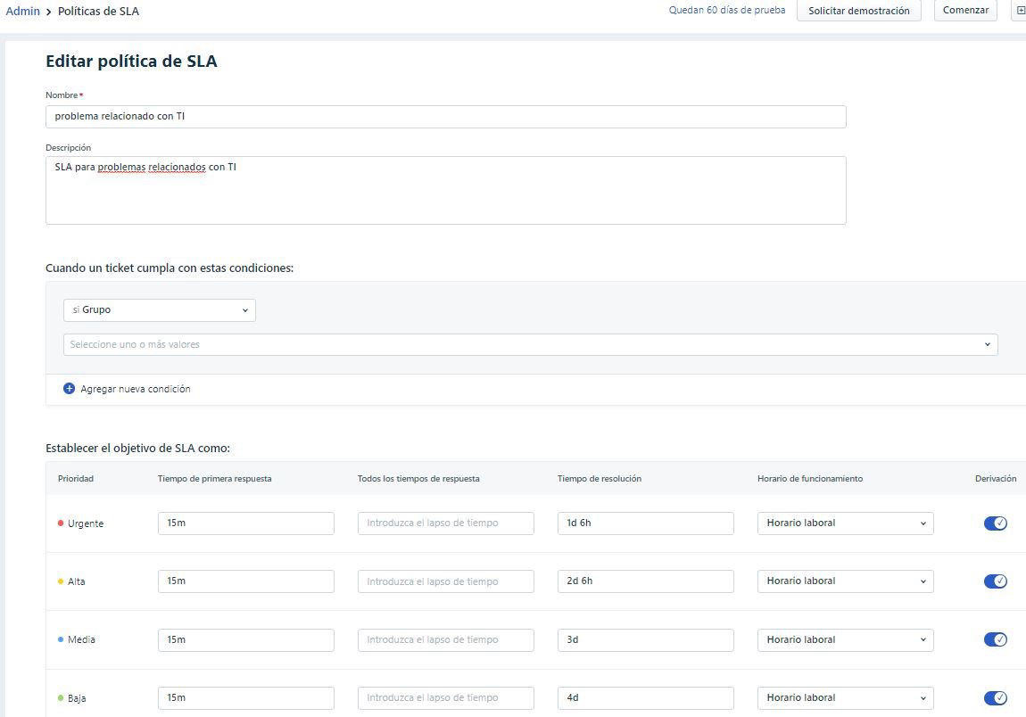Toggle Derivación for the Baja priority row
Screen dimensions: 1026x717
996,697
